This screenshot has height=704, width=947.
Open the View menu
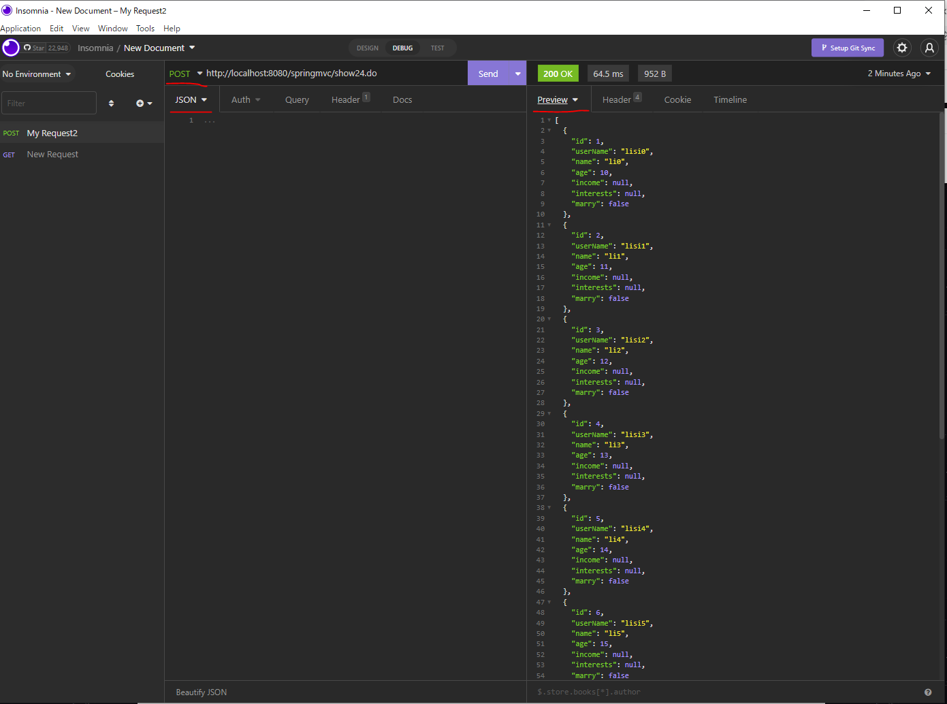80,29
